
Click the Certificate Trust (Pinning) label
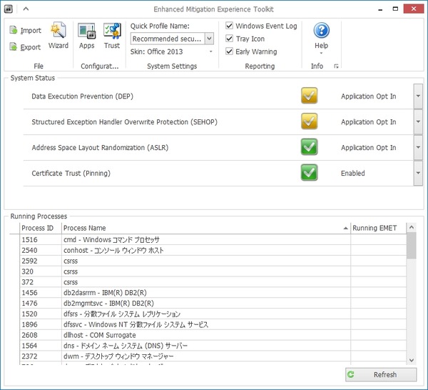click(71, 174)
